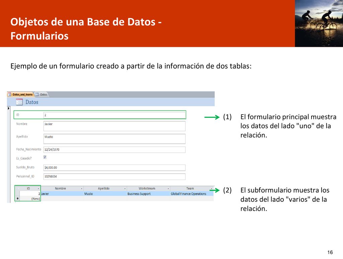Click the Personnel_ID label

point(25,176)
